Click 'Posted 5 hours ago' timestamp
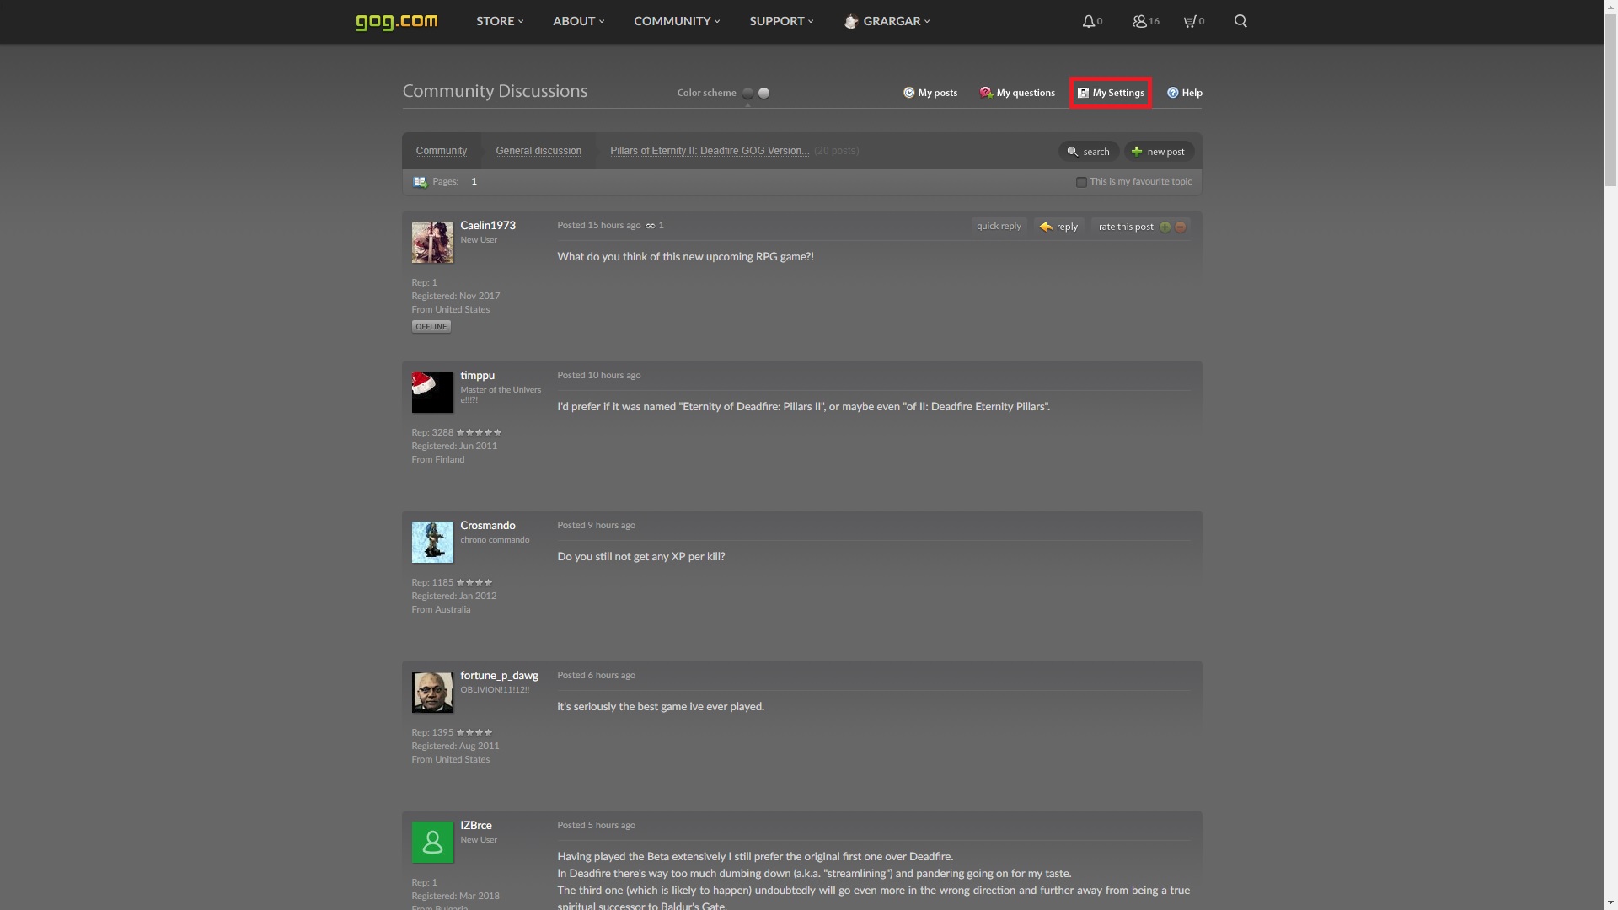The width and height of the screenshot is (1618, 910). (596, 826)
